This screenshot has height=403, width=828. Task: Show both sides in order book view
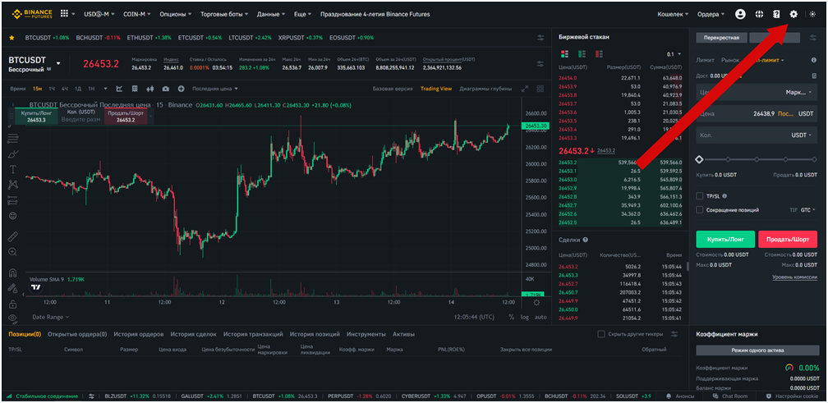pyautogui.click(x=564, y=54)
